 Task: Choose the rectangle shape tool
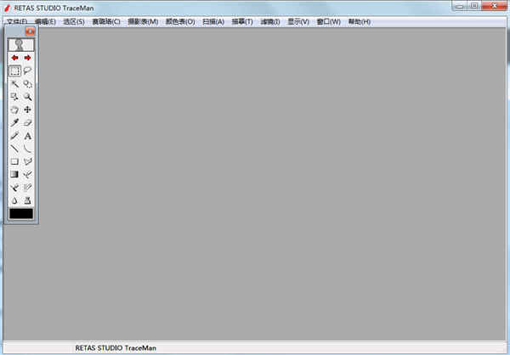coord(14,161)
